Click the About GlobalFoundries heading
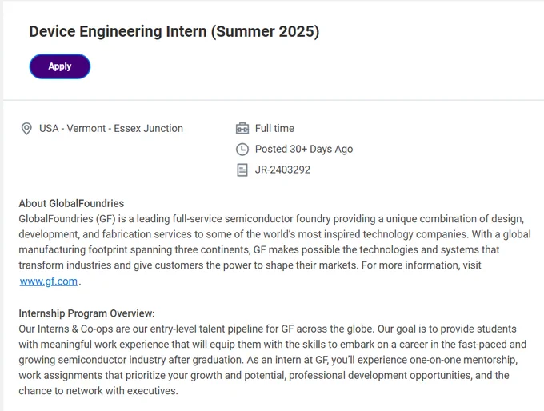The image size is (544, 411). pos(71,203)
